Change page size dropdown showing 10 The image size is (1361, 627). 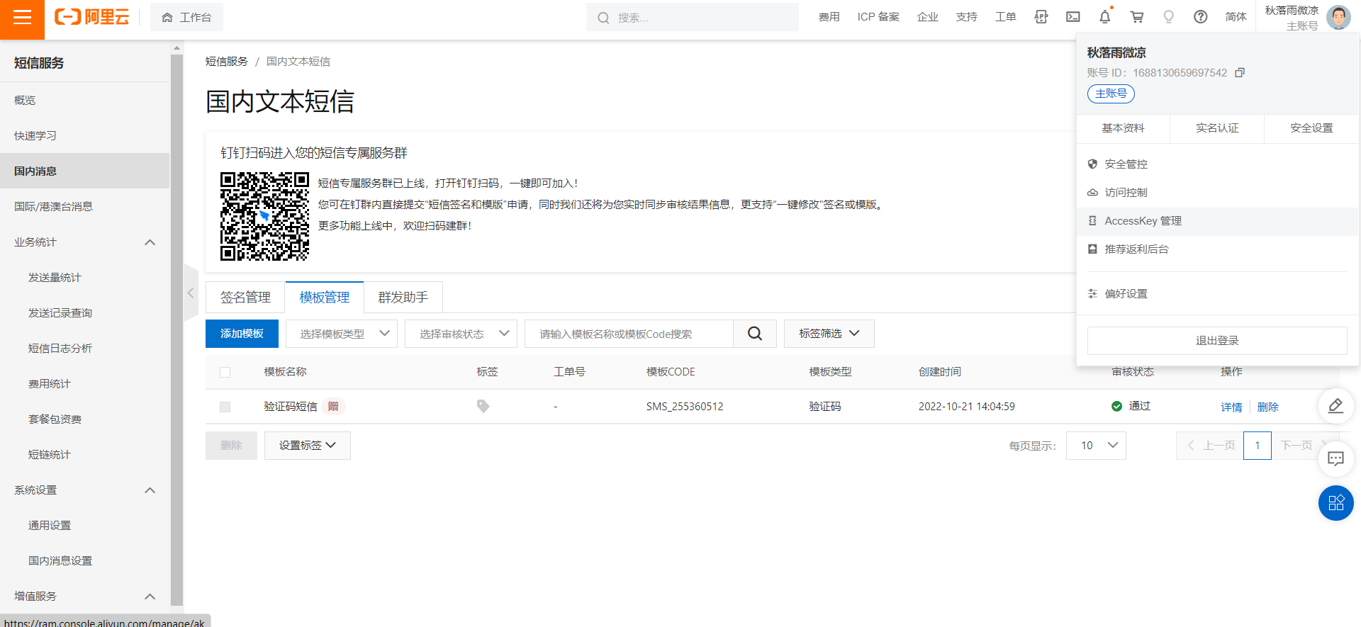click(1096, 446)
